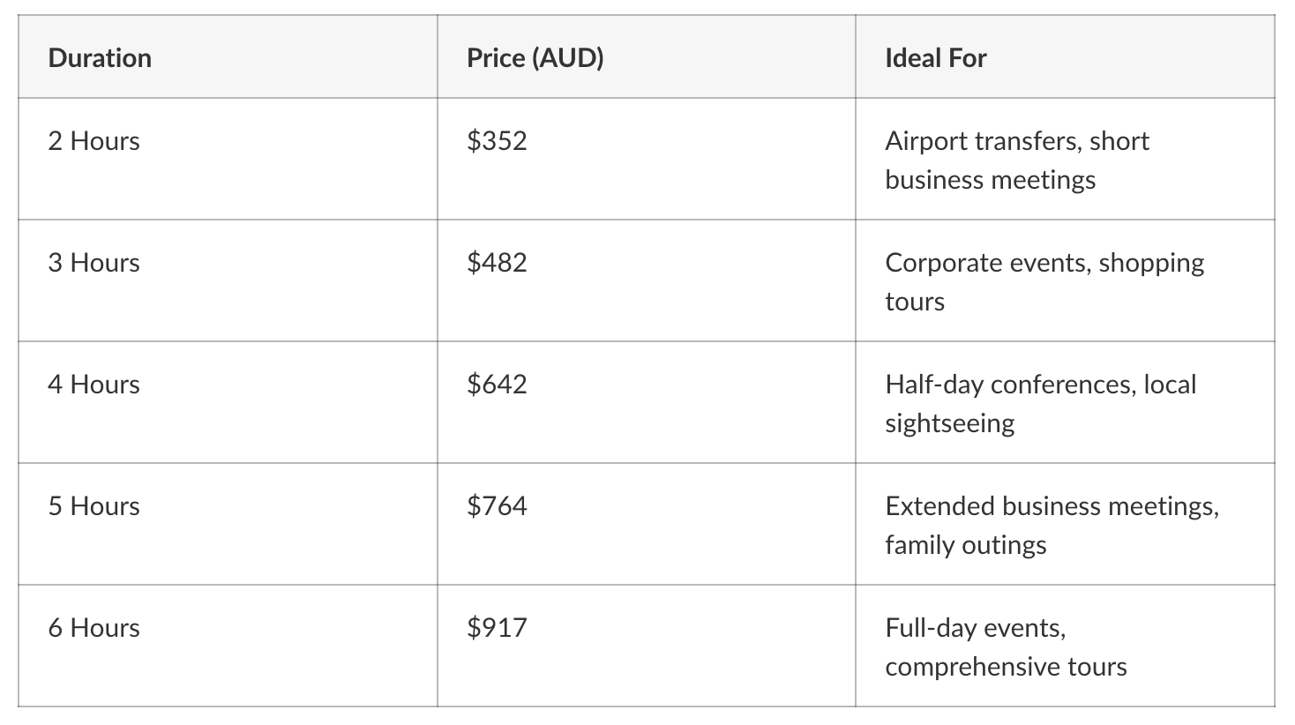
Task: Click the word sightseeing in the table
Action: [950, 423]
